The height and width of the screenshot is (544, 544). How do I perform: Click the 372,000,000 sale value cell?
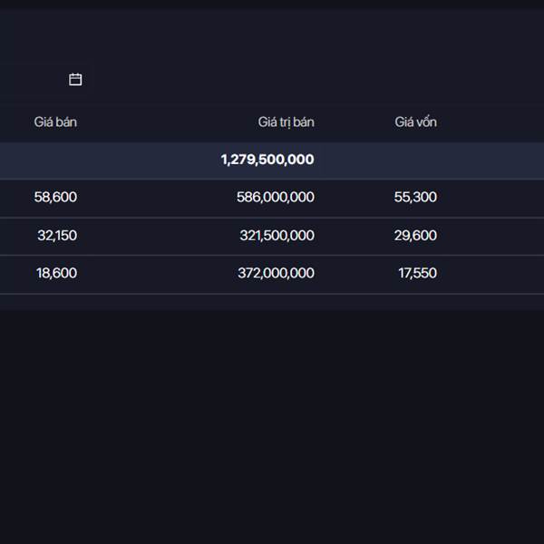point(276,273)
